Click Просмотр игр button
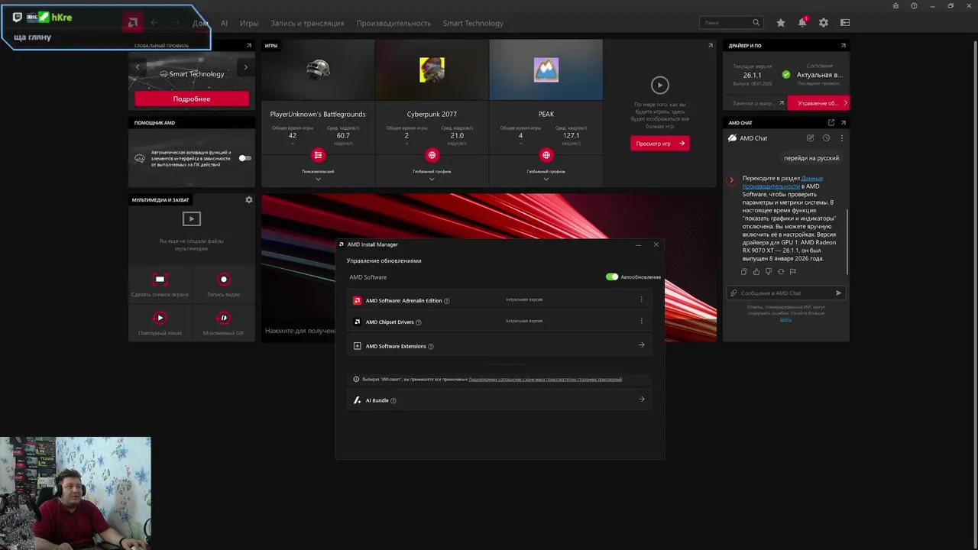The image size is (978, 550). (659, 143)
